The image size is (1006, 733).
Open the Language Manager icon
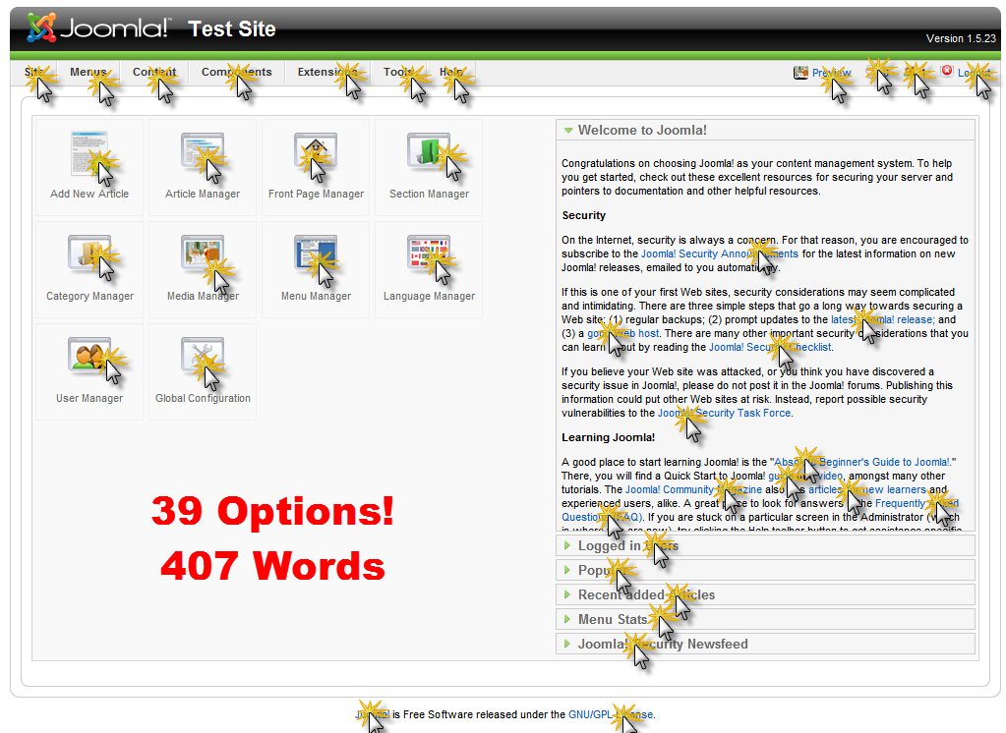(x=429, y=268)
